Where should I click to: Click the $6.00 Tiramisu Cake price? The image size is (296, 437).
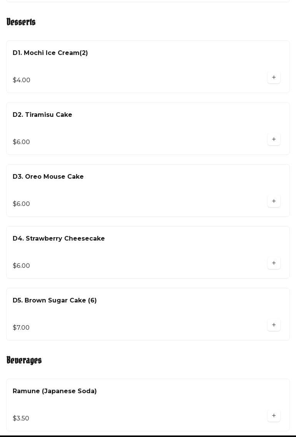(x=21, y=142)
